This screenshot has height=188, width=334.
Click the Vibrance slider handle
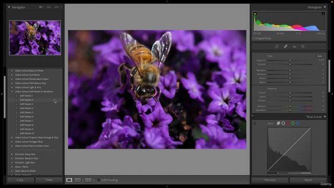coord(290,106)
